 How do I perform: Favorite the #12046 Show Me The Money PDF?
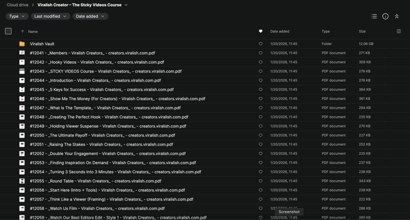260,99
